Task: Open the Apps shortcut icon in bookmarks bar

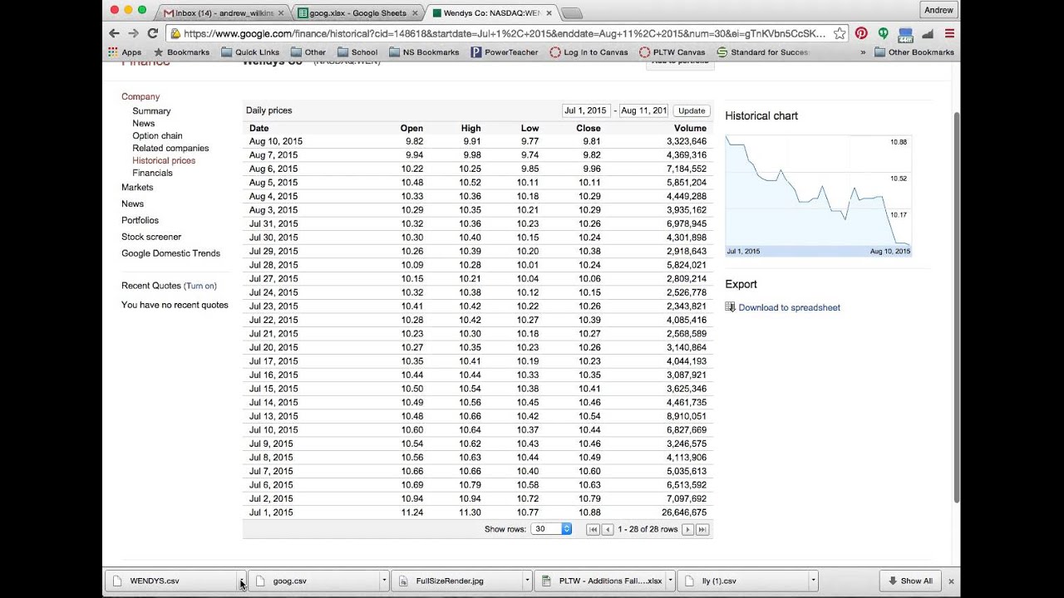Action: coord(125,51)
